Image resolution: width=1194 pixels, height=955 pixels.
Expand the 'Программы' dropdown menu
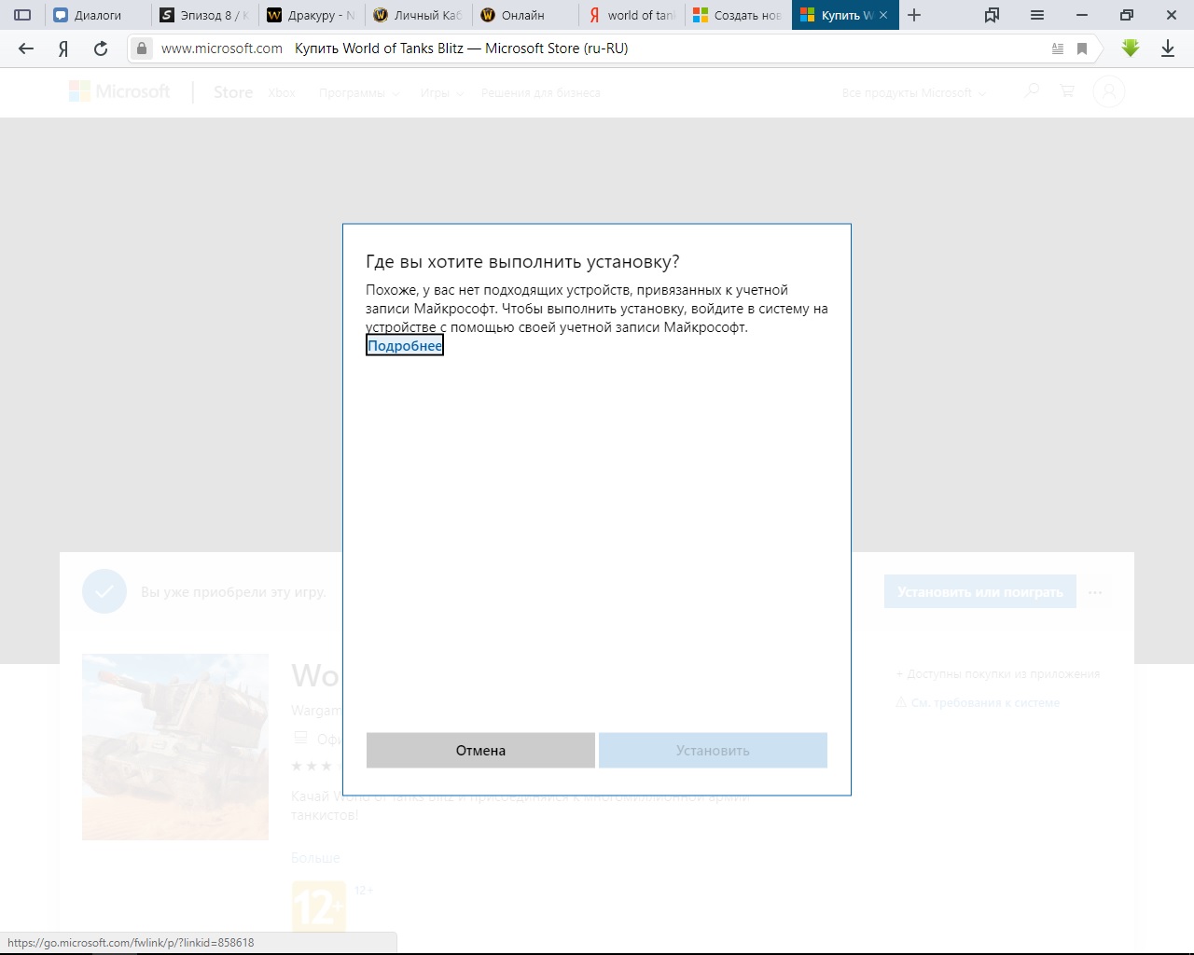(359, 93)
